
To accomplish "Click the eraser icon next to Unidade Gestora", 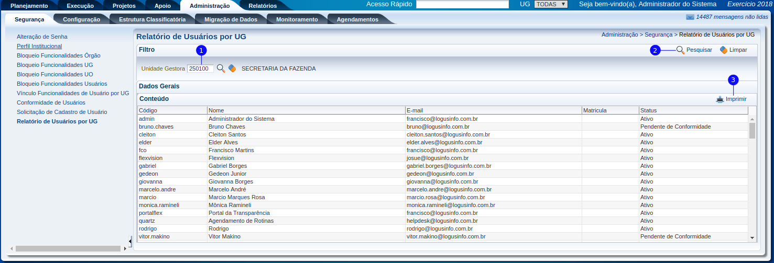I will coord(232,68).
